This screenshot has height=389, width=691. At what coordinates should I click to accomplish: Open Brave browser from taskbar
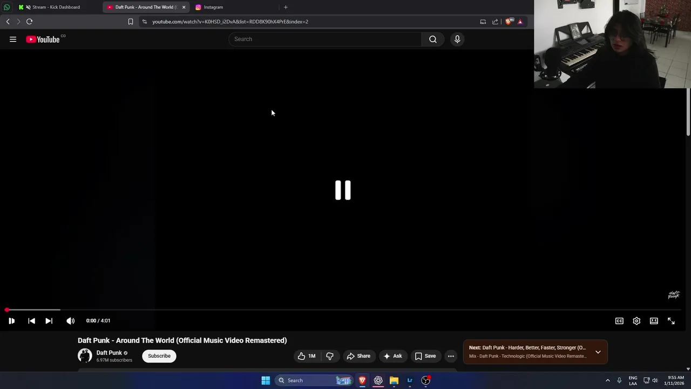pos(362,380)
